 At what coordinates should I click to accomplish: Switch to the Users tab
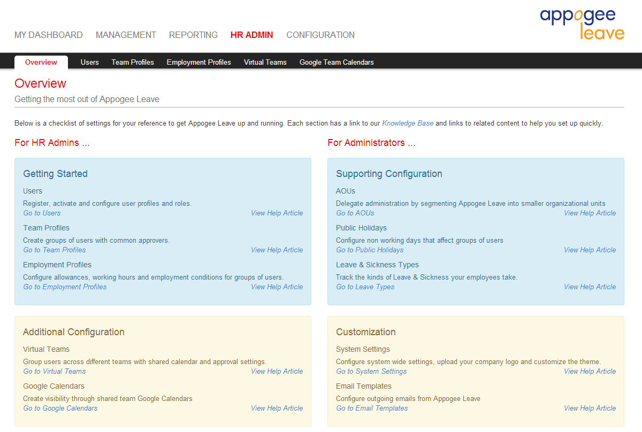(89, 63)
